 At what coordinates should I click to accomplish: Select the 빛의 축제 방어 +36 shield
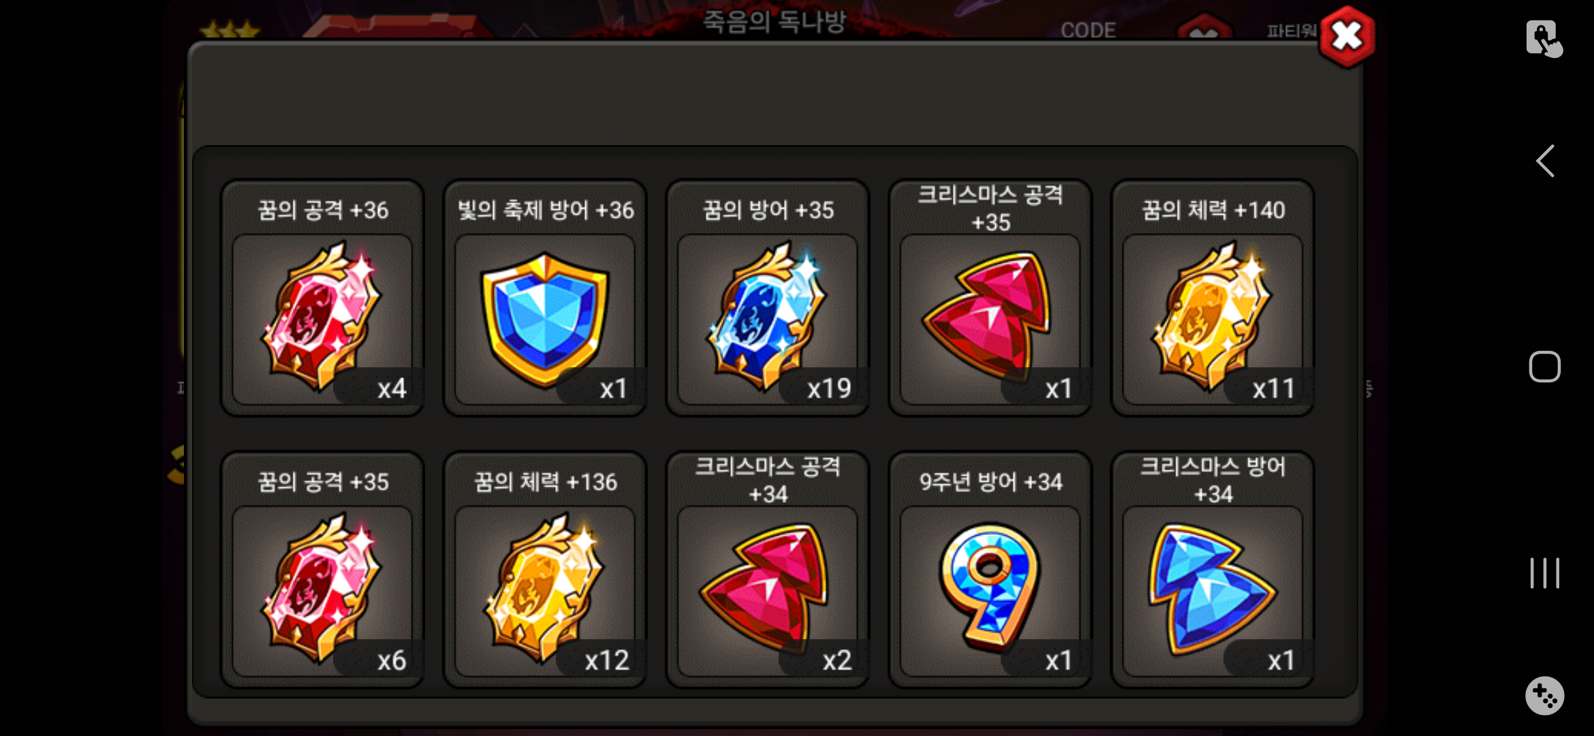545,318
